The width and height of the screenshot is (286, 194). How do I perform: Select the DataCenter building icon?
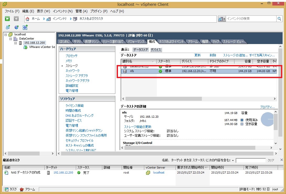click(x=15, y=39)
